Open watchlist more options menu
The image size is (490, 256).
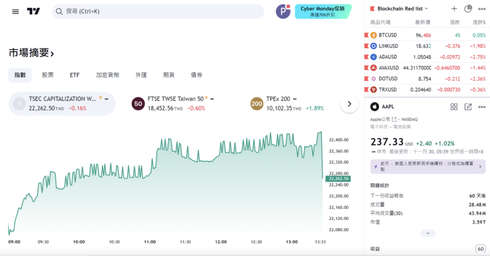point(482,9)
